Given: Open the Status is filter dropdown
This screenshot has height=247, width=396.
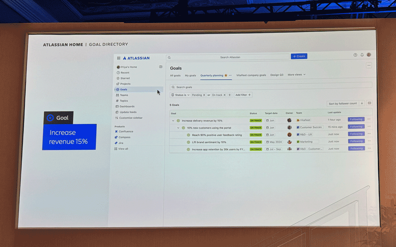Looking at the screenshot, I should click(180, 95).
